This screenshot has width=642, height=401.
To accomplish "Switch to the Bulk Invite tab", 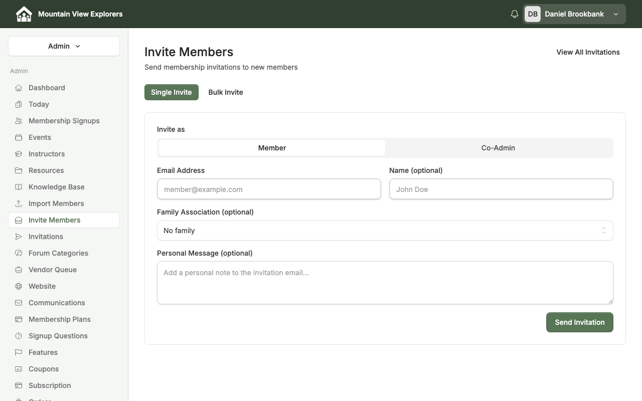I will (x=226, y=92).
